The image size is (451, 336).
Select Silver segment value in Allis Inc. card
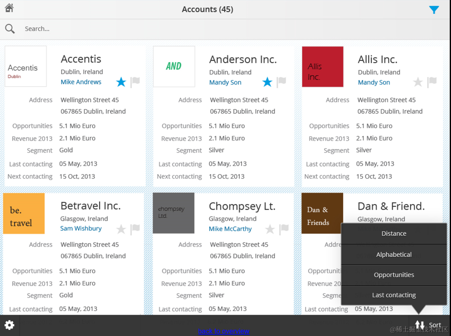tap(364, 150)
